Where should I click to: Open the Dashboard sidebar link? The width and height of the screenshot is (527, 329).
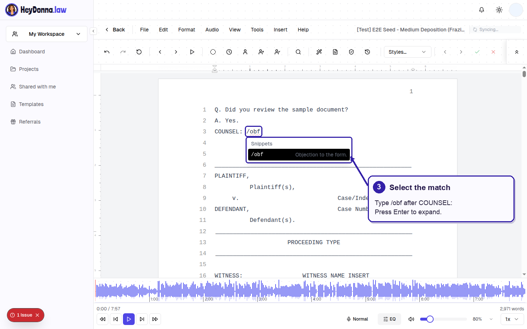tap(32, 52)
